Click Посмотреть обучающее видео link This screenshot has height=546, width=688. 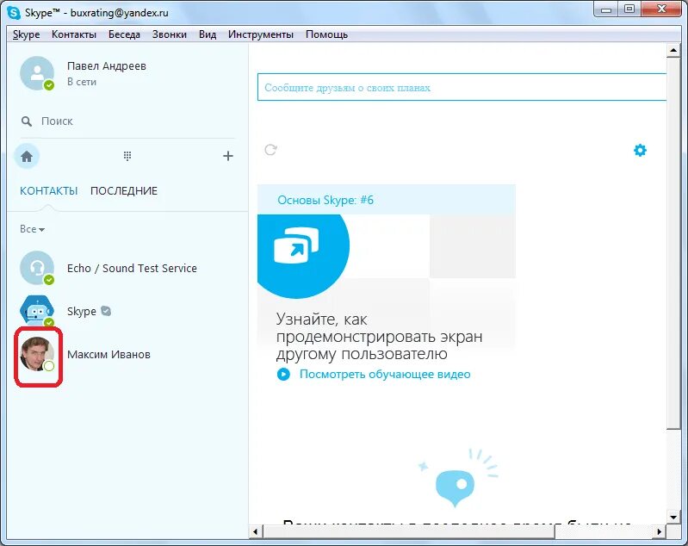pyautogui.click(x=385, y=375)
